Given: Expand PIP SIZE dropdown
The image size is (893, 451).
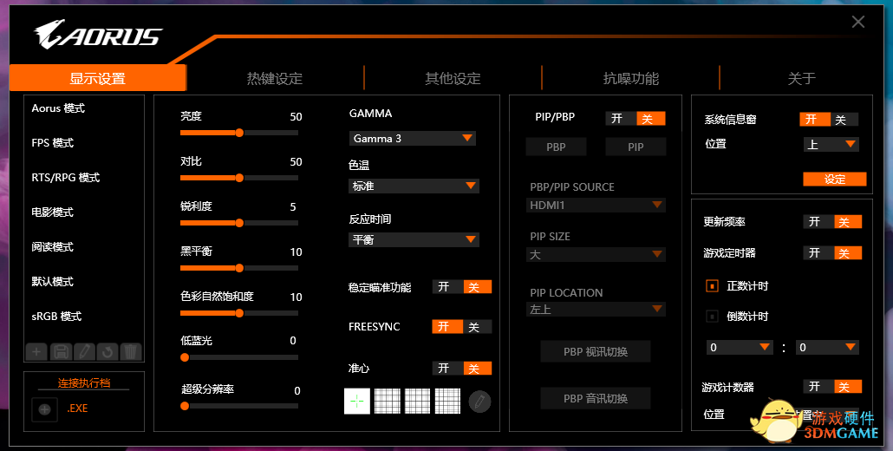Looking at the screenshot, I should click(596, 254).
